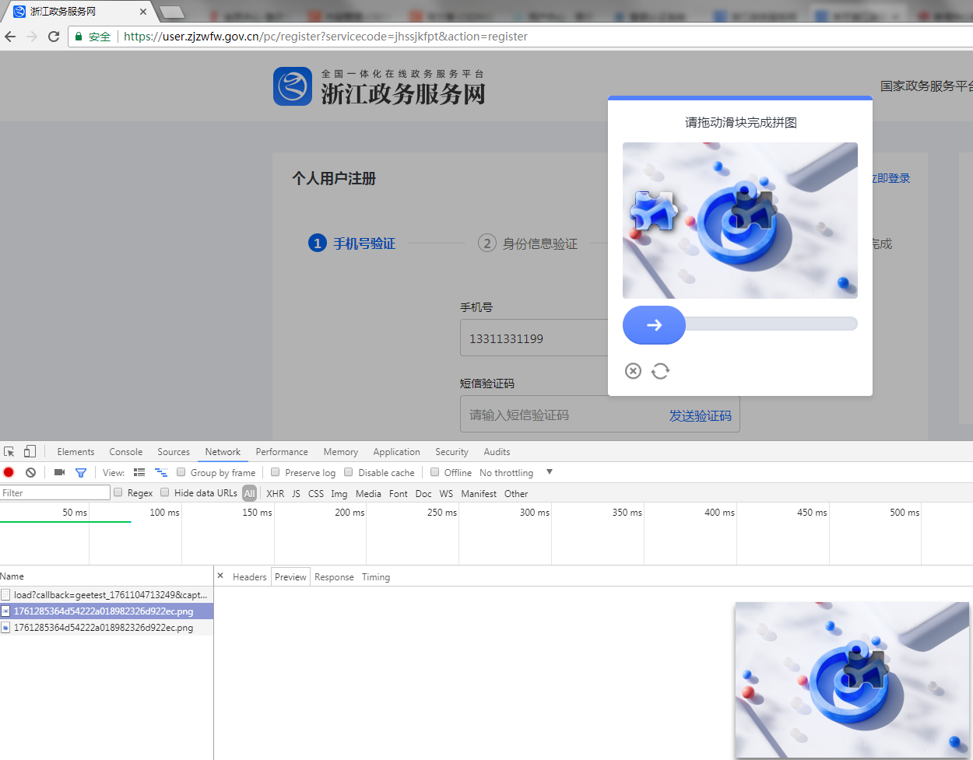
Task: Switch network view to large request rows
Action: [139, 472]
